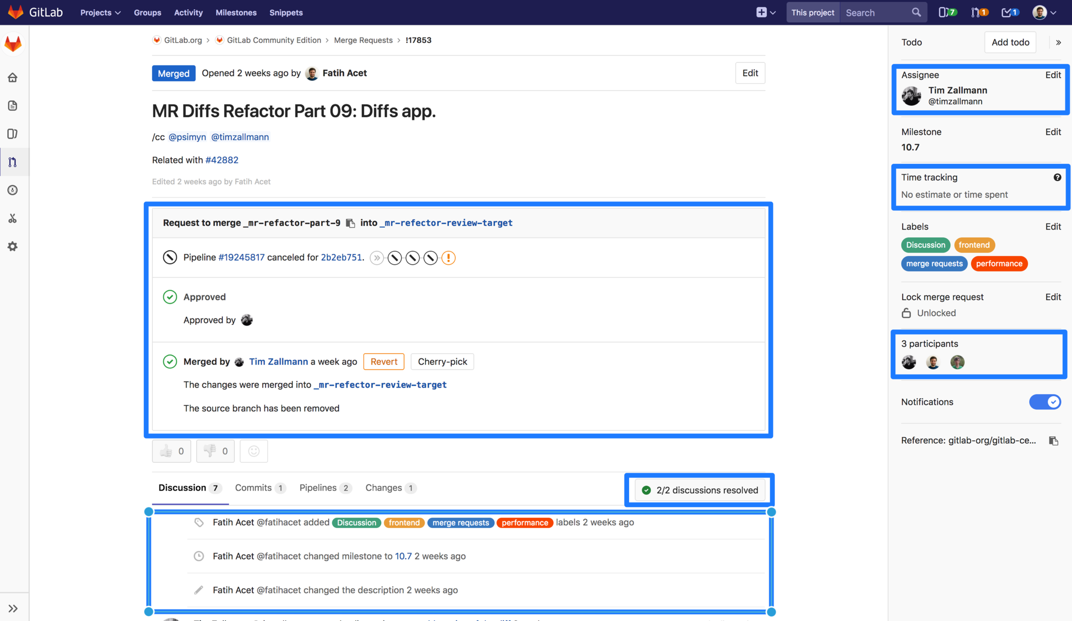Expand the left sidebar at bottom
Screen dimensions: 1072x621
pos(12,609)
